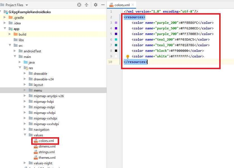The width and height of the screenshot is (234, 168).
Task: Select the java source folder
Action: point(32,62)
